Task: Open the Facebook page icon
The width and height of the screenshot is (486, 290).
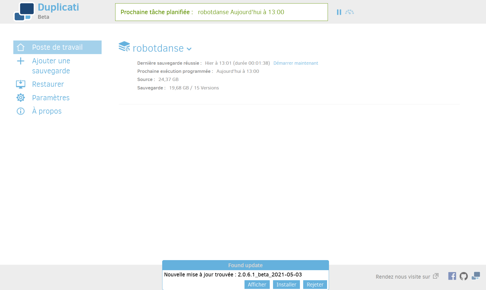Action: click(452, 276)
